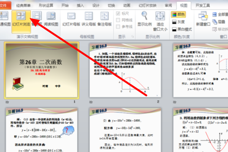228x152 pixels.
Task: Select slide 3.利用函数的图象求下列方程的解
Action: tap(201, 130)
